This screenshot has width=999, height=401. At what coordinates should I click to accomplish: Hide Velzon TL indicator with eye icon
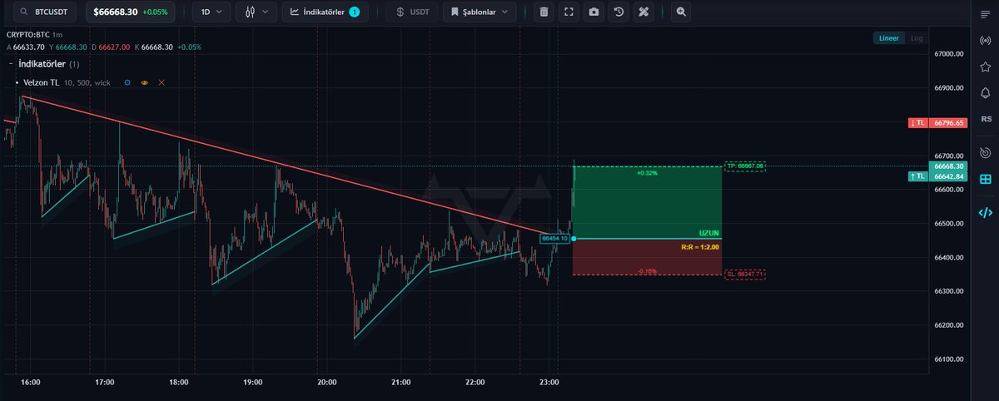click(x=144, y=82)
